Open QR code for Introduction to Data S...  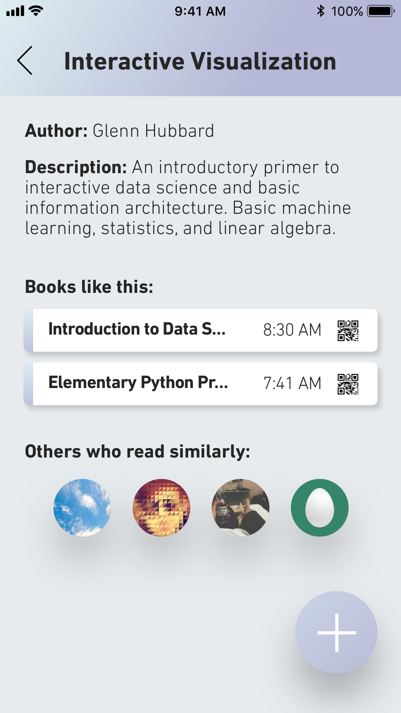coord(348,331)
